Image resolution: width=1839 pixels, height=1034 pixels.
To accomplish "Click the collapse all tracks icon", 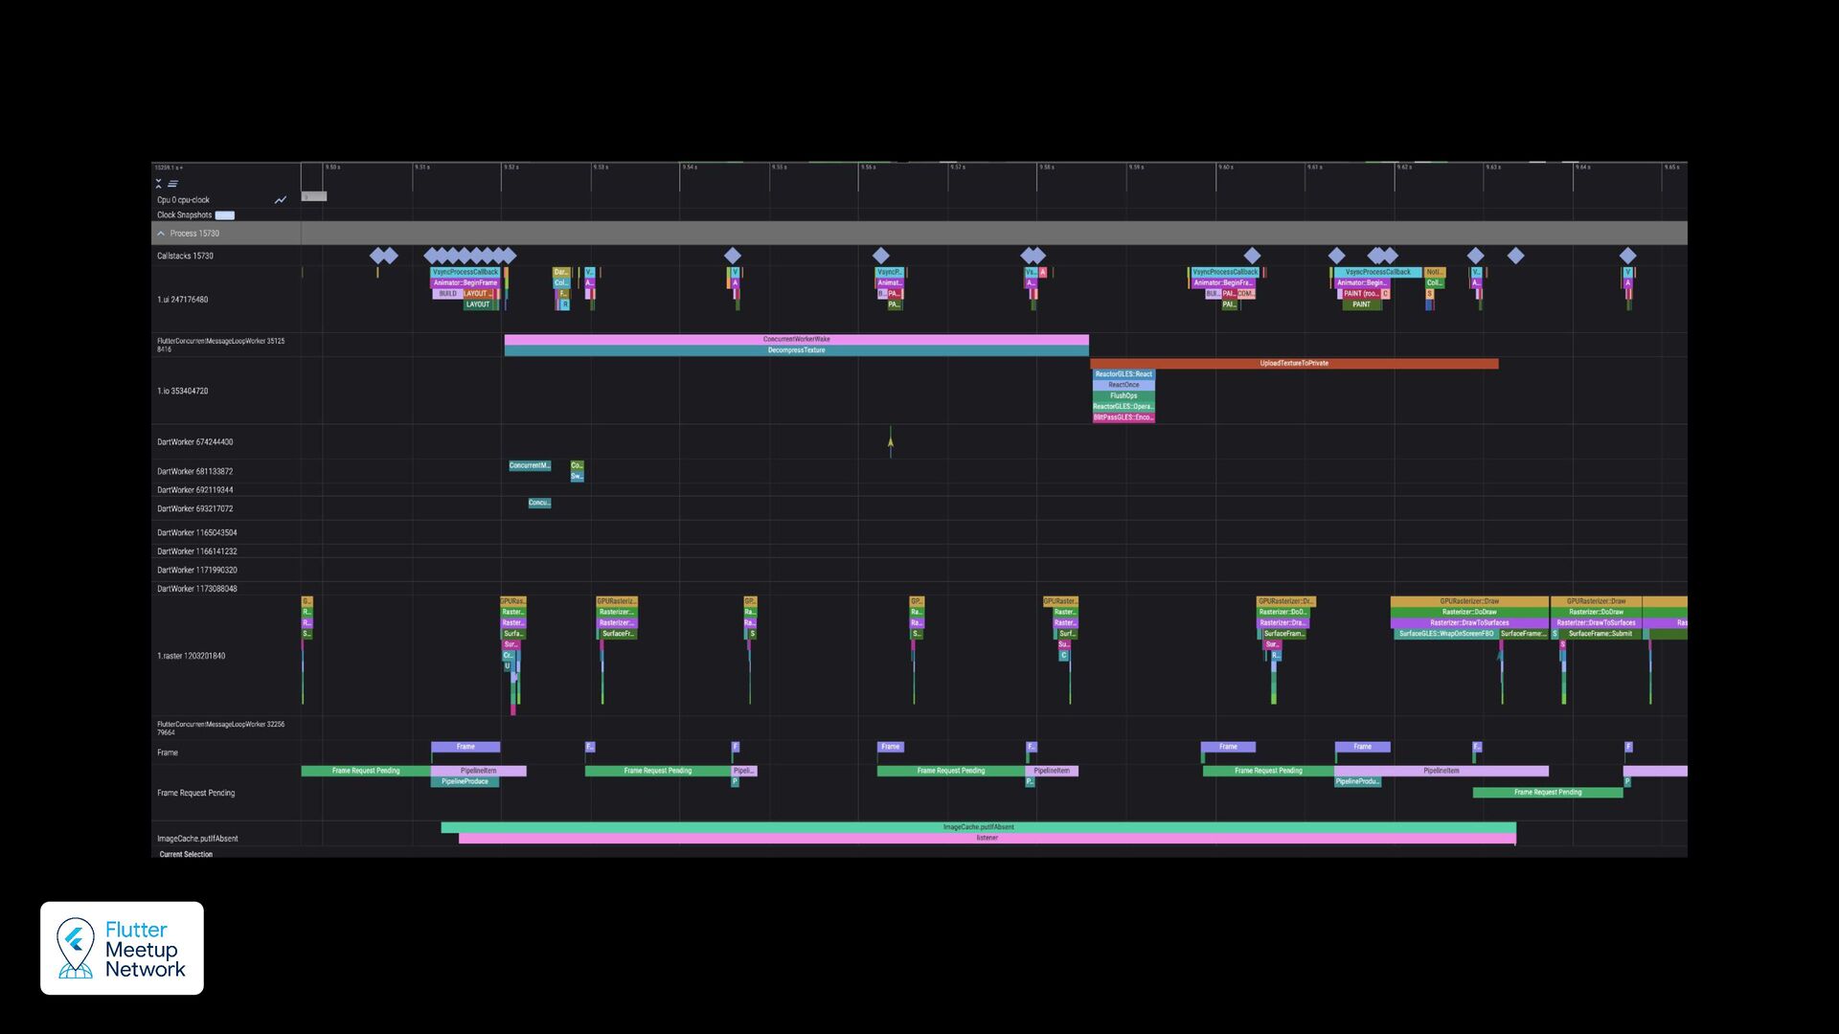I will click(159, 183).
